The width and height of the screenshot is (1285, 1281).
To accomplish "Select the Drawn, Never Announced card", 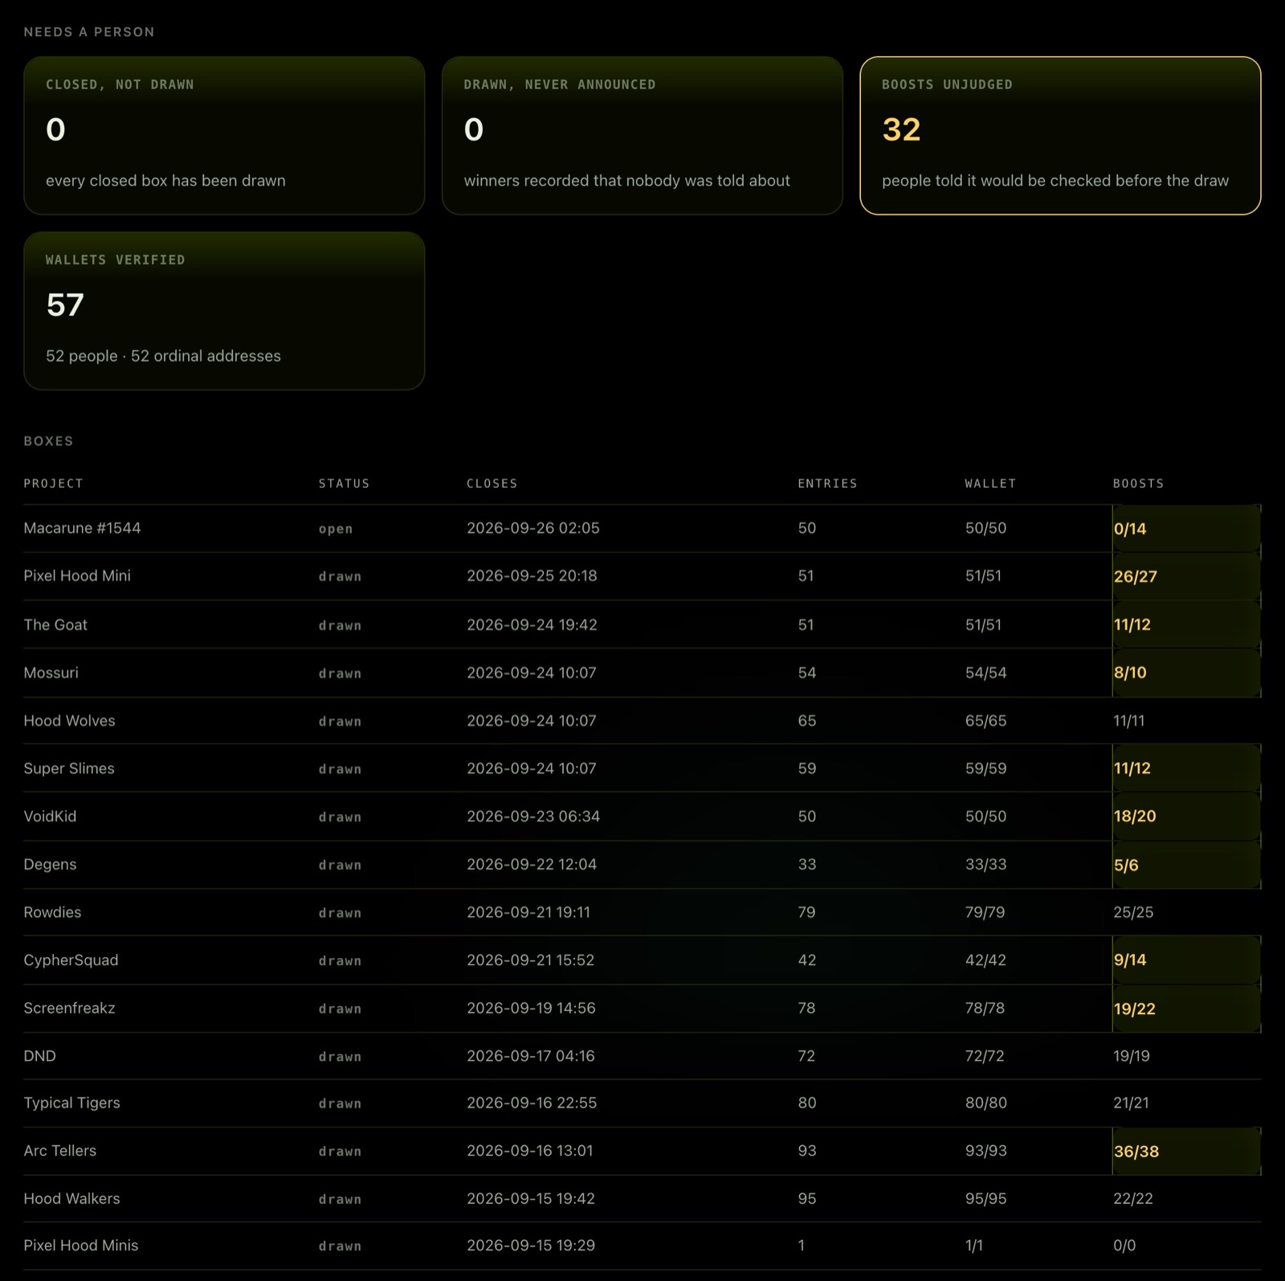I will point(642,136).
